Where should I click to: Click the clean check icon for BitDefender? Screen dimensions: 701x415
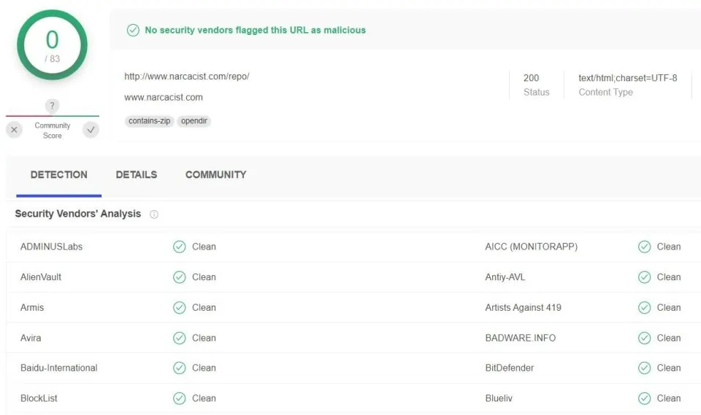pos(644,368)
